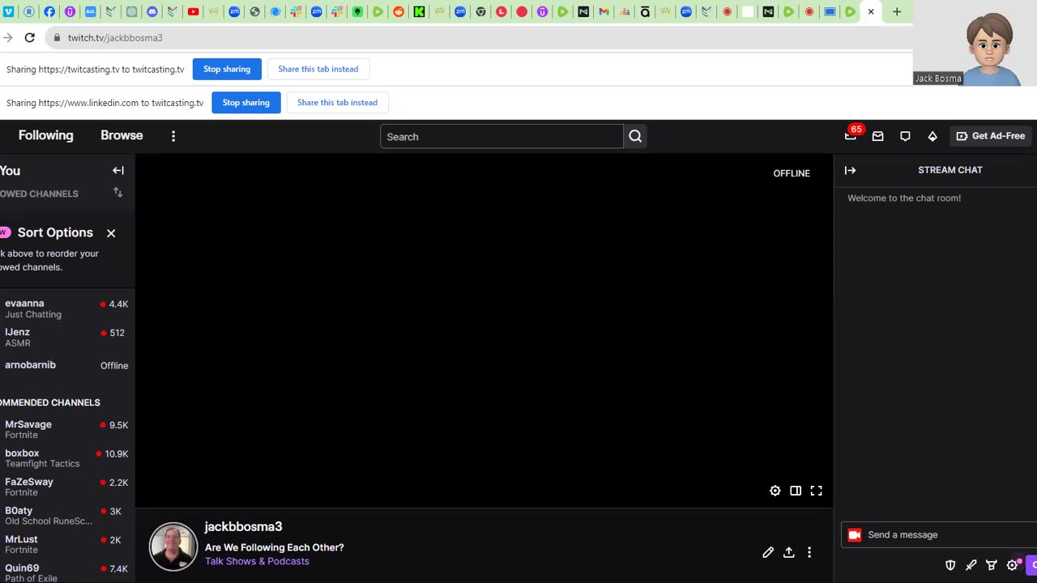Open IJenz ASMR channel
This screenshot has width=1037, height=583.
(x=66, y=337)
